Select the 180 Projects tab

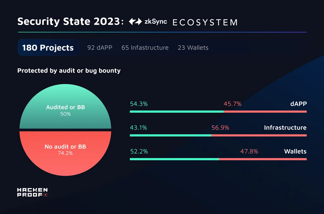pyautogui.click(x=48, y=47)
